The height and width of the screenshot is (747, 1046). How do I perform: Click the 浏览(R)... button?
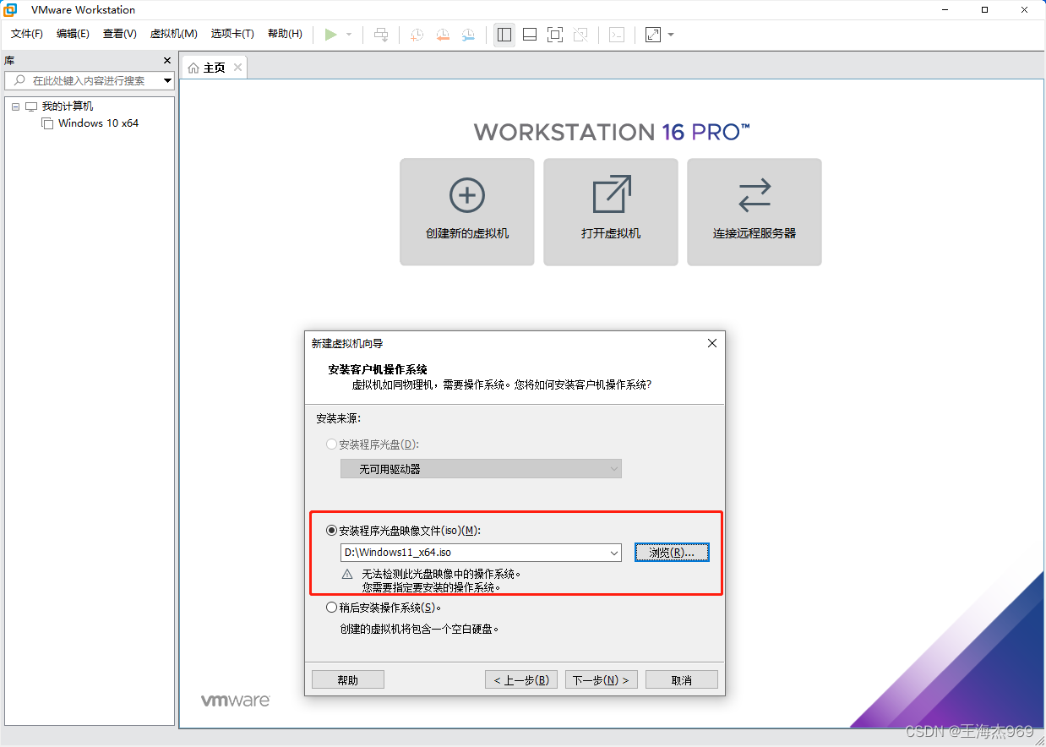[x=672, y=553]
